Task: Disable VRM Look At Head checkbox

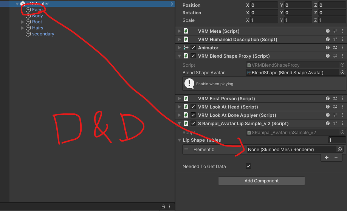Action: 193,107
